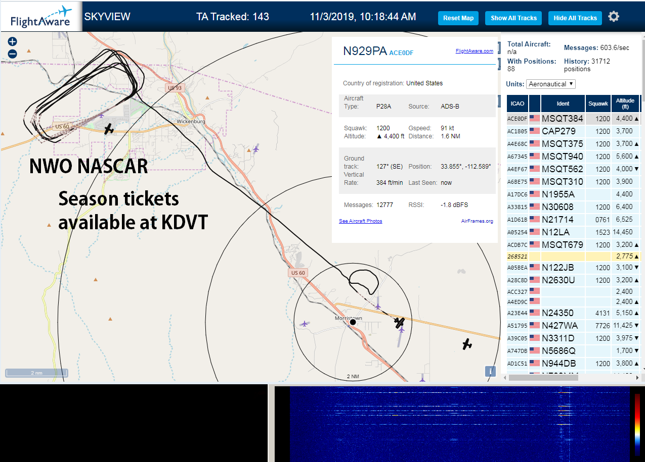The height and width of the screenshot is (462, 645).
Task: Open the Units Aeronautical dropdown
Action: click(551, 84)
